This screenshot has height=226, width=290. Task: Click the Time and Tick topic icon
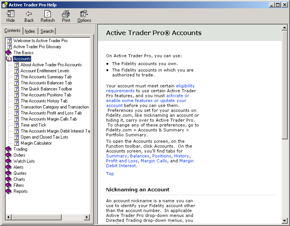pos(17,125)
